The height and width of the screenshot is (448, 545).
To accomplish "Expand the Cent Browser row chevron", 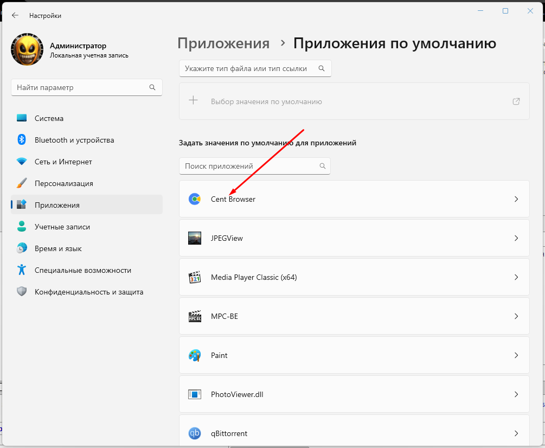I will (516, 199).
